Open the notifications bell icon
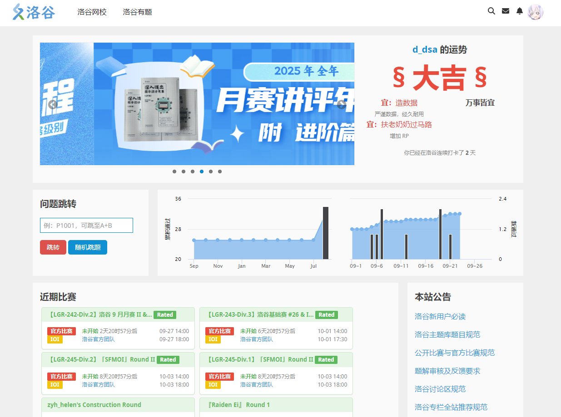Screen dimensions: 561x417 click(520, 11)
